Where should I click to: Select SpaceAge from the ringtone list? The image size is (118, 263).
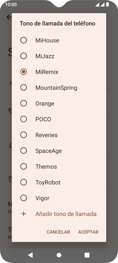click(x=59, y=151)
